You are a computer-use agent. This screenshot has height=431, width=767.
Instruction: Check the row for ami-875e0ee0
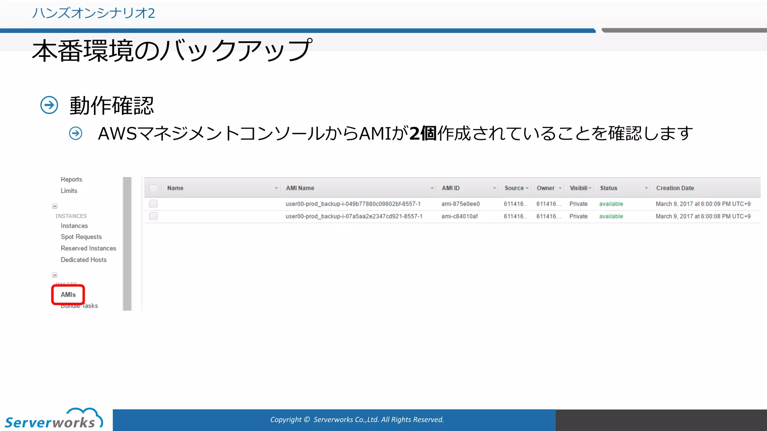point(153,204)
